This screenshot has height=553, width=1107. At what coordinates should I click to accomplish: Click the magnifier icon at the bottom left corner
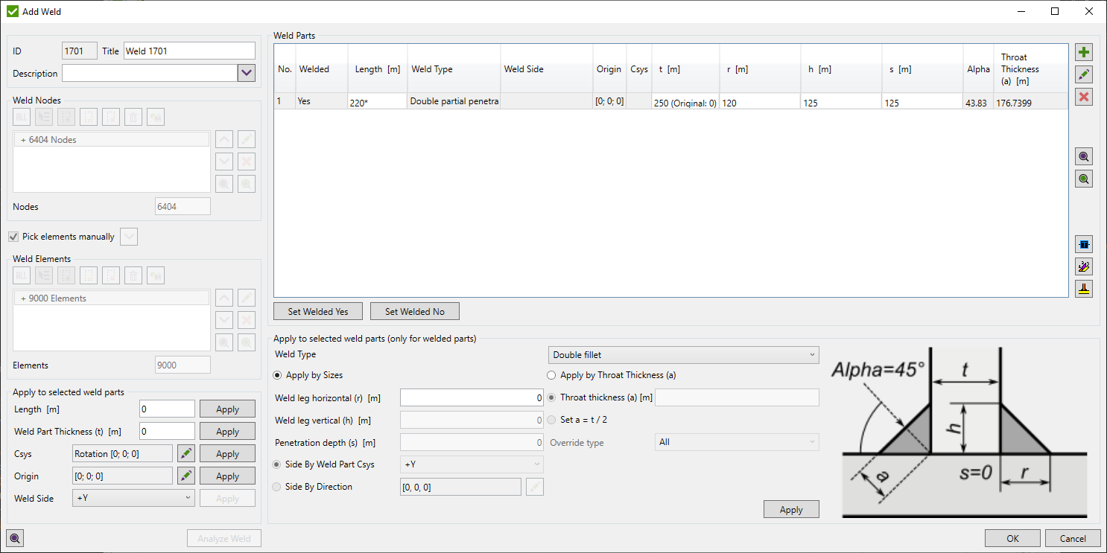click(x=15, y=537)
